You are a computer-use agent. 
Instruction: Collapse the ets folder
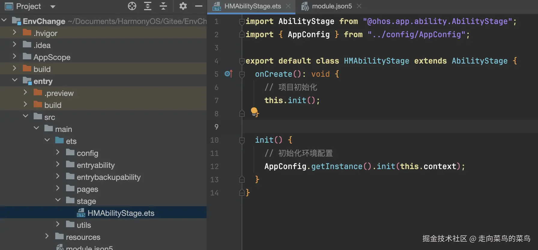(47, 140)
